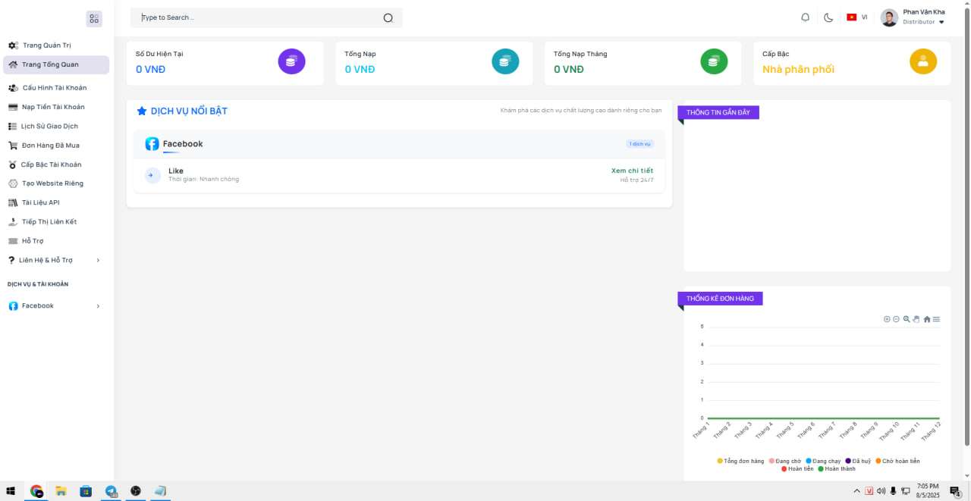Toggle Tổng đơn hàng legend series

pyautogui.click(x=740, y=461)
